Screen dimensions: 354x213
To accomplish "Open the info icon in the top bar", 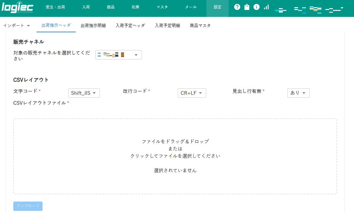I will [256, 7].
